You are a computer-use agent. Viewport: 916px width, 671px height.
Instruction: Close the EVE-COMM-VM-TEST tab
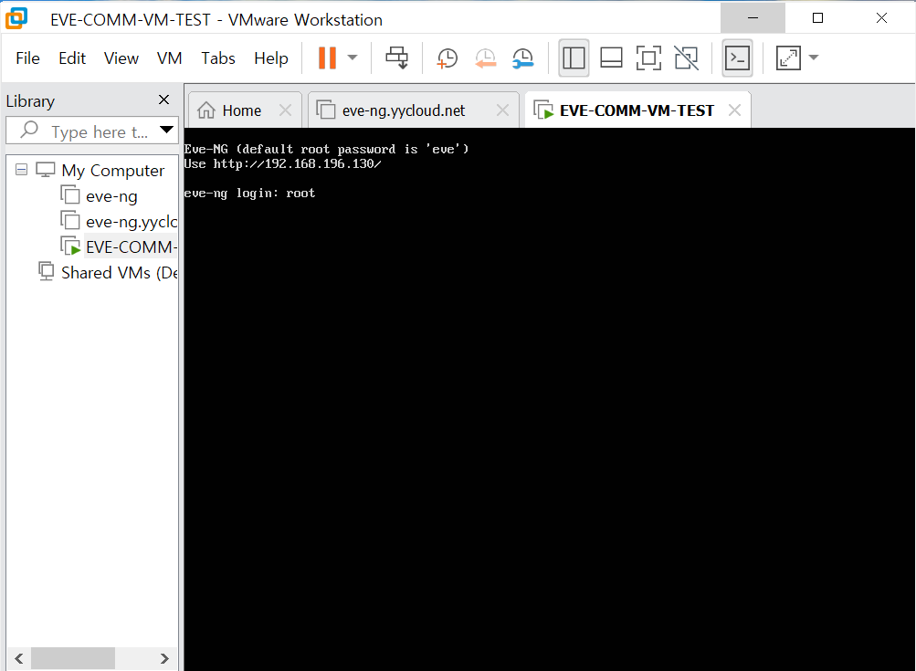(734, 110)
